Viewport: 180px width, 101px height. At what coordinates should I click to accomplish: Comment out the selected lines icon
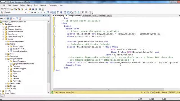(x=75, y=12)
